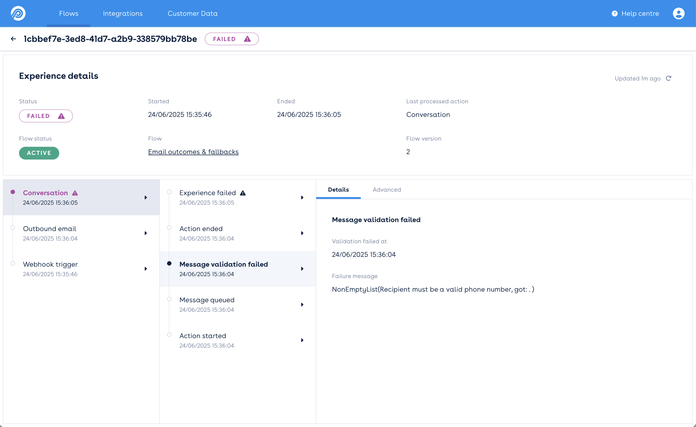The width and height of the screenshot is (696, 427).
Task: Click the warning icon in the header FAILED badge
Action: (x=247, y=39)
